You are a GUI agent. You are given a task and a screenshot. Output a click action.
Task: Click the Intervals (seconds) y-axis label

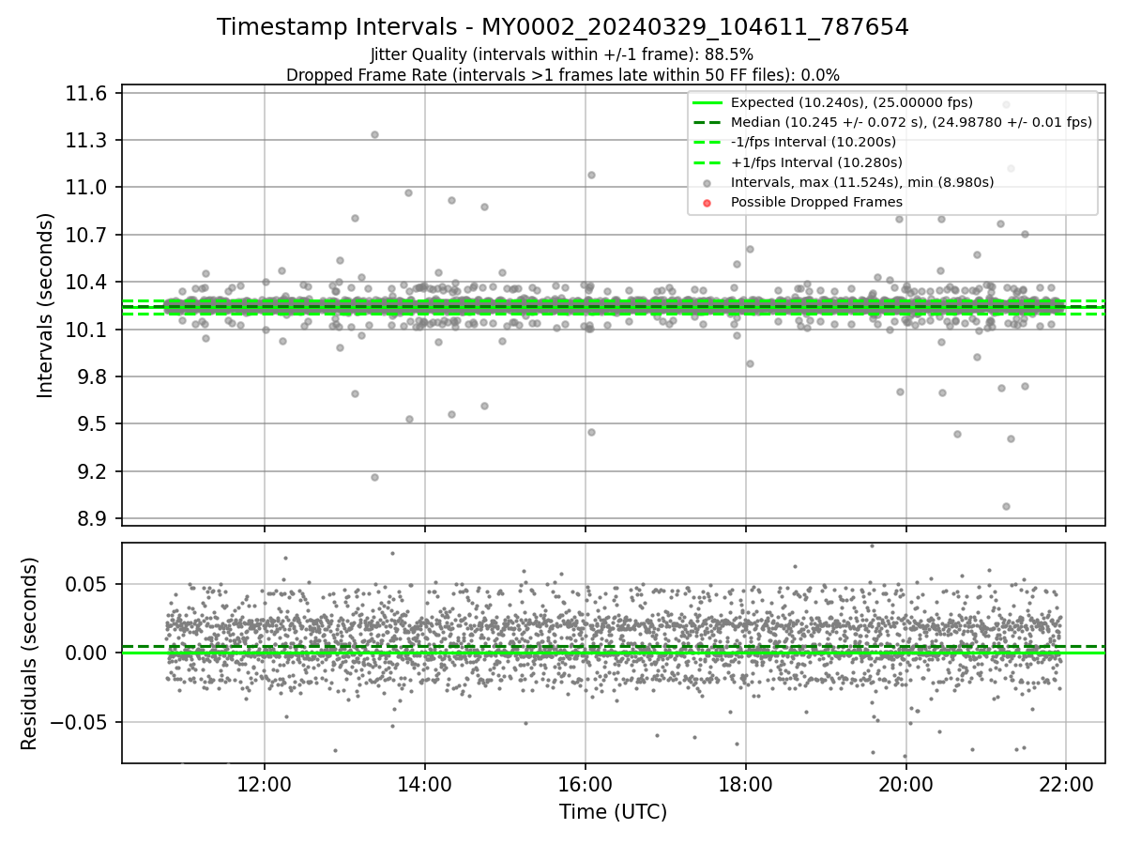tap(46, 305)
